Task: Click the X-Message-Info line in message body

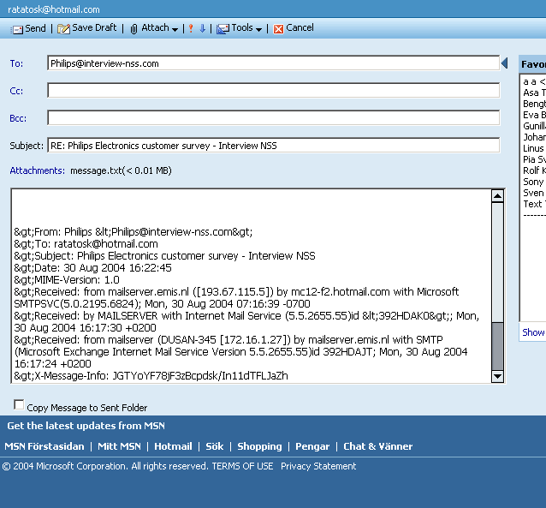Action: [x=151, y=376]
